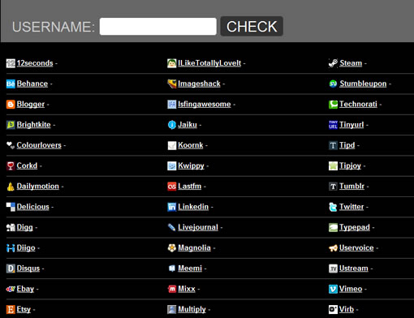
Task: Visit the Koornk link
Action: pos(191,145)
